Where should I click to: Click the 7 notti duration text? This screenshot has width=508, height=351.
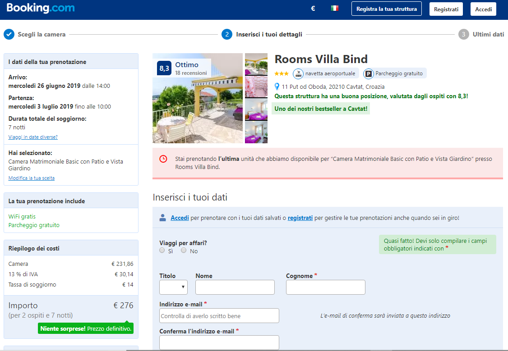pos(17,128)
